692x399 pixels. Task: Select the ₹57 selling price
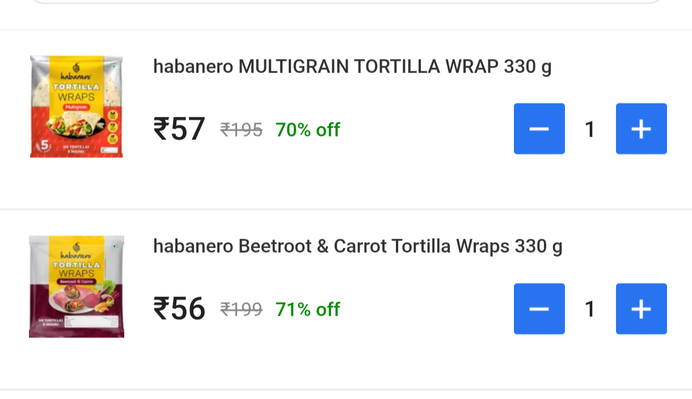179,129
